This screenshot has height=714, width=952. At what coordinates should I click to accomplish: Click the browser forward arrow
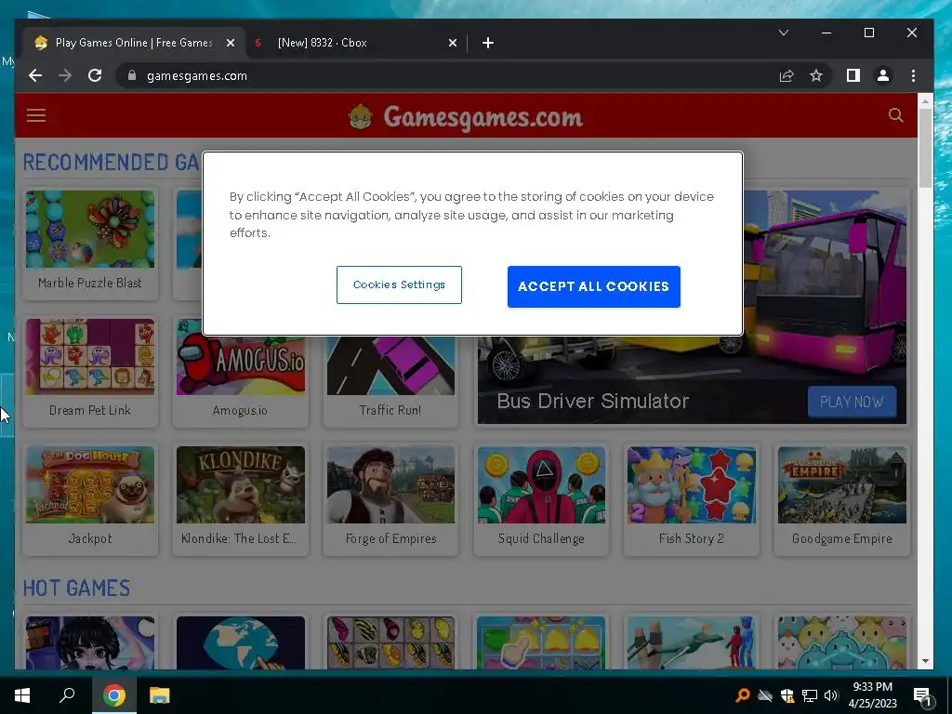point(65,75)
